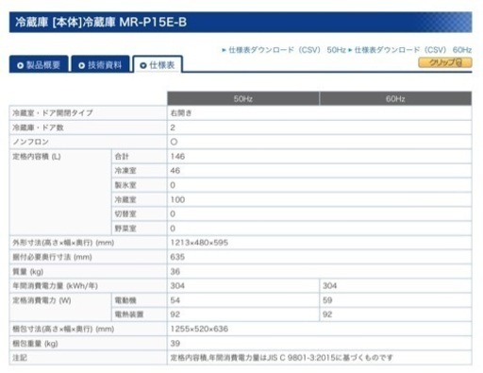Click the 冷蔵室 value 100

tap(177, 199)
